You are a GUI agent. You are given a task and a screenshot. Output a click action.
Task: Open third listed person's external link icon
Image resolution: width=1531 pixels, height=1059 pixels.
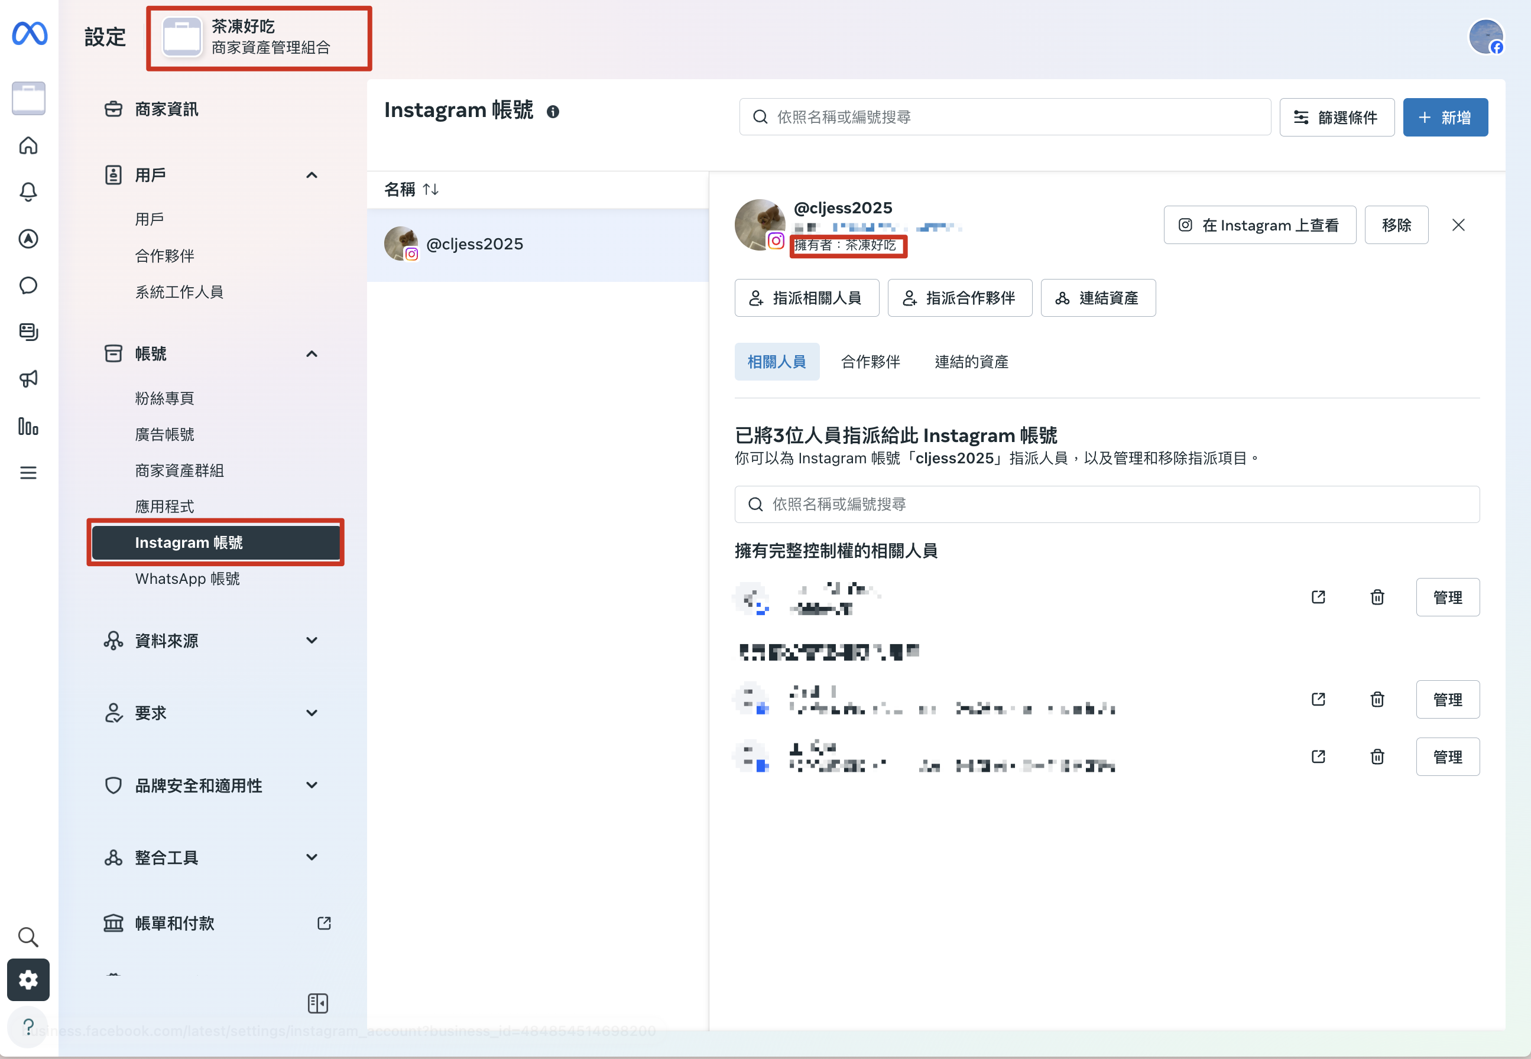pyautogui.click(x=1319, y=756)
